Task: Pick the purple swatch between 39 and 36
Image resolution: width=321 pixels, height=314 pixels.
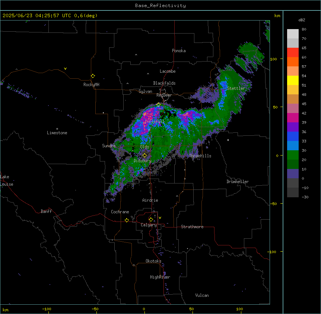Action: point(293,127)
